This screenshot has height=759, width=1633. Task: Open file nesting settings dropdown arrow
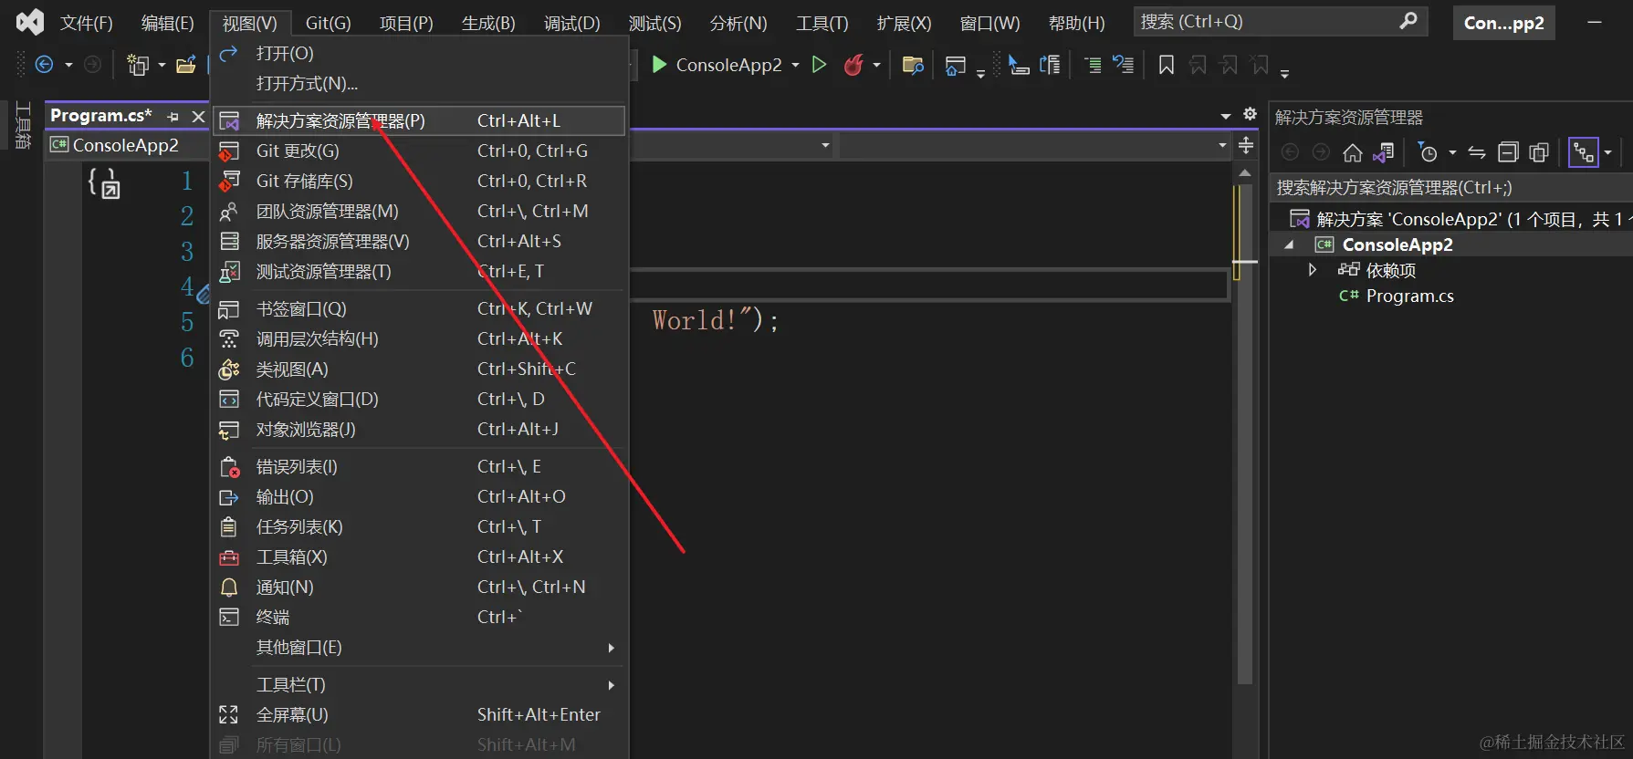[x=1608, y=153]
